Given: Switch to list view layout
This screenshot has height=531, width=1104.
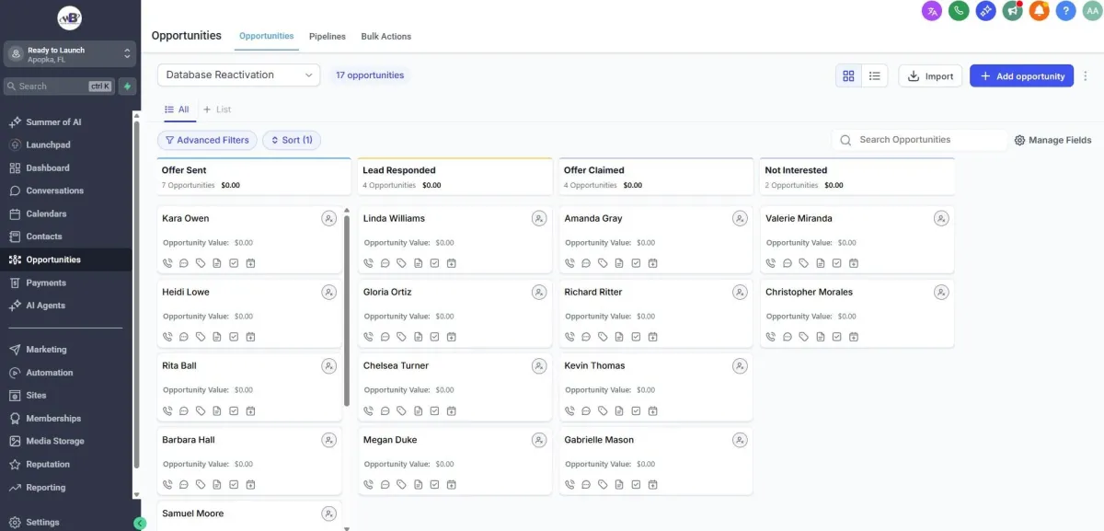Looking at the screenshot, I should click(x=874, y=76).
